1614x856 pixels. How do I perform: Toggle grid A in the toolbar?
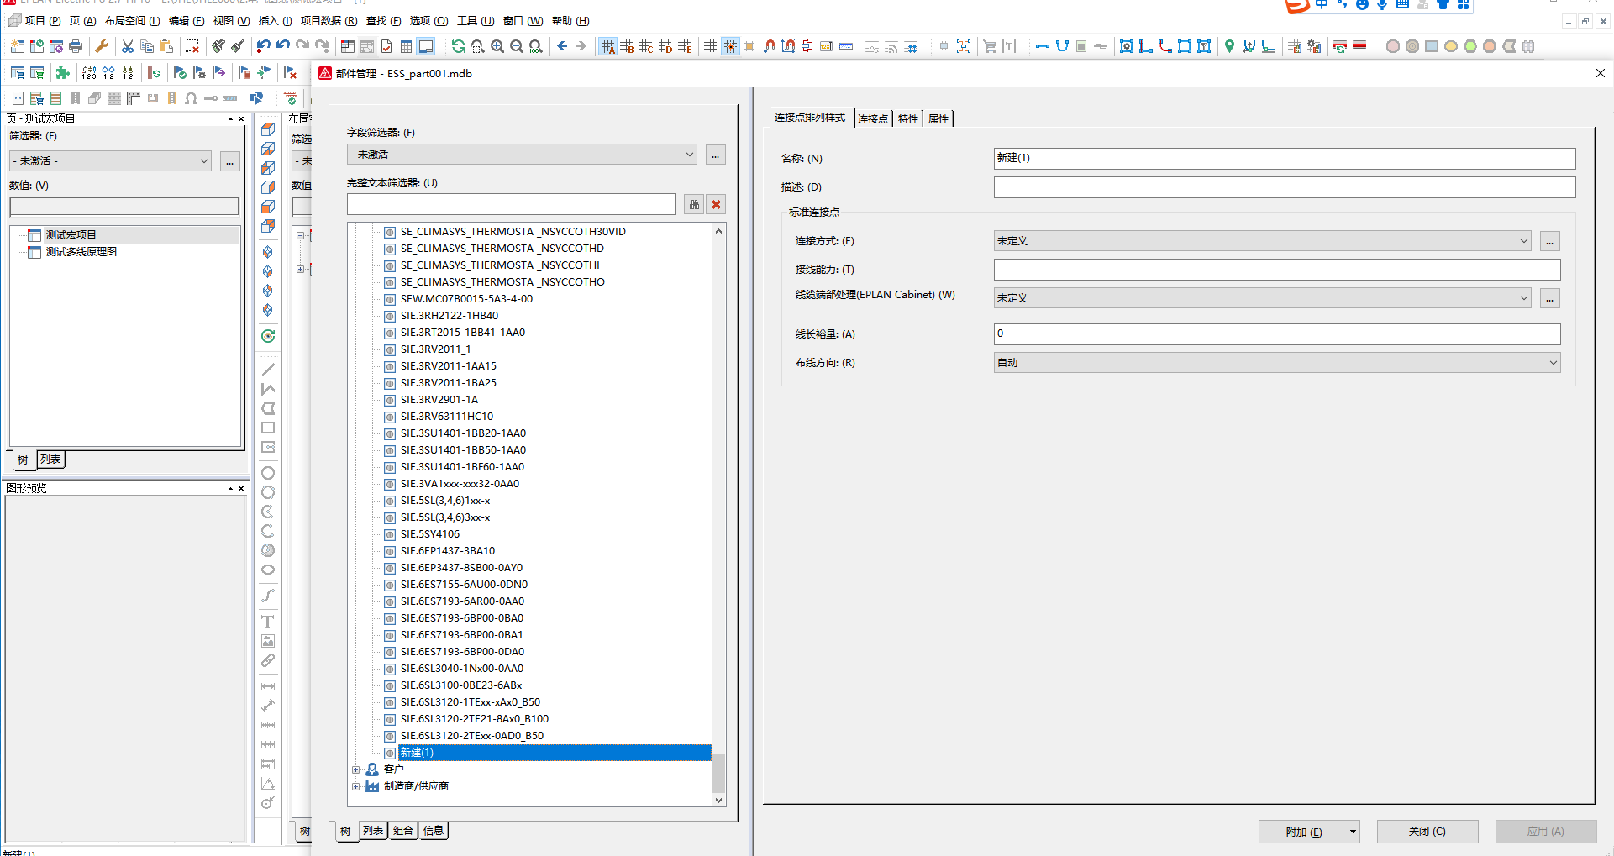[607, 46]
